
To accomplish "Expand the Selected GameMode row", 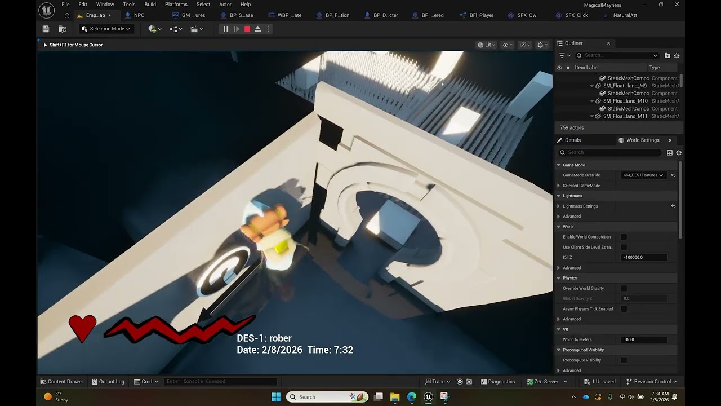I will tap(559, 186).
